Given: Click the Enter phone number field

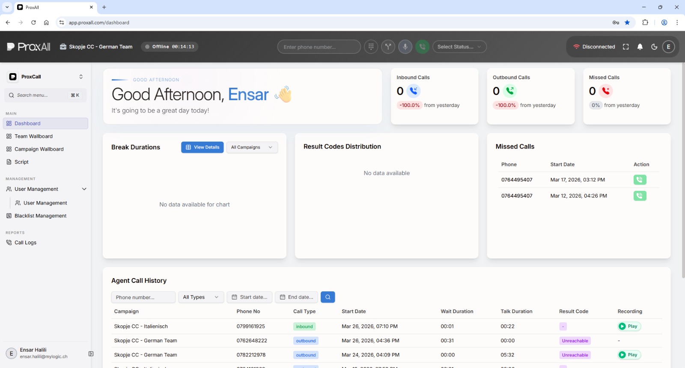Looking at the screenshot, I should [319, 47].
